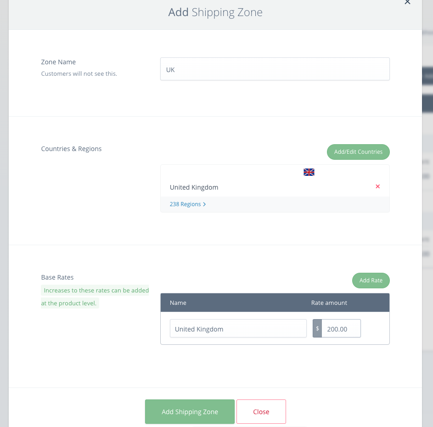Click the green note about product level increases

click(x=95, y=296)
